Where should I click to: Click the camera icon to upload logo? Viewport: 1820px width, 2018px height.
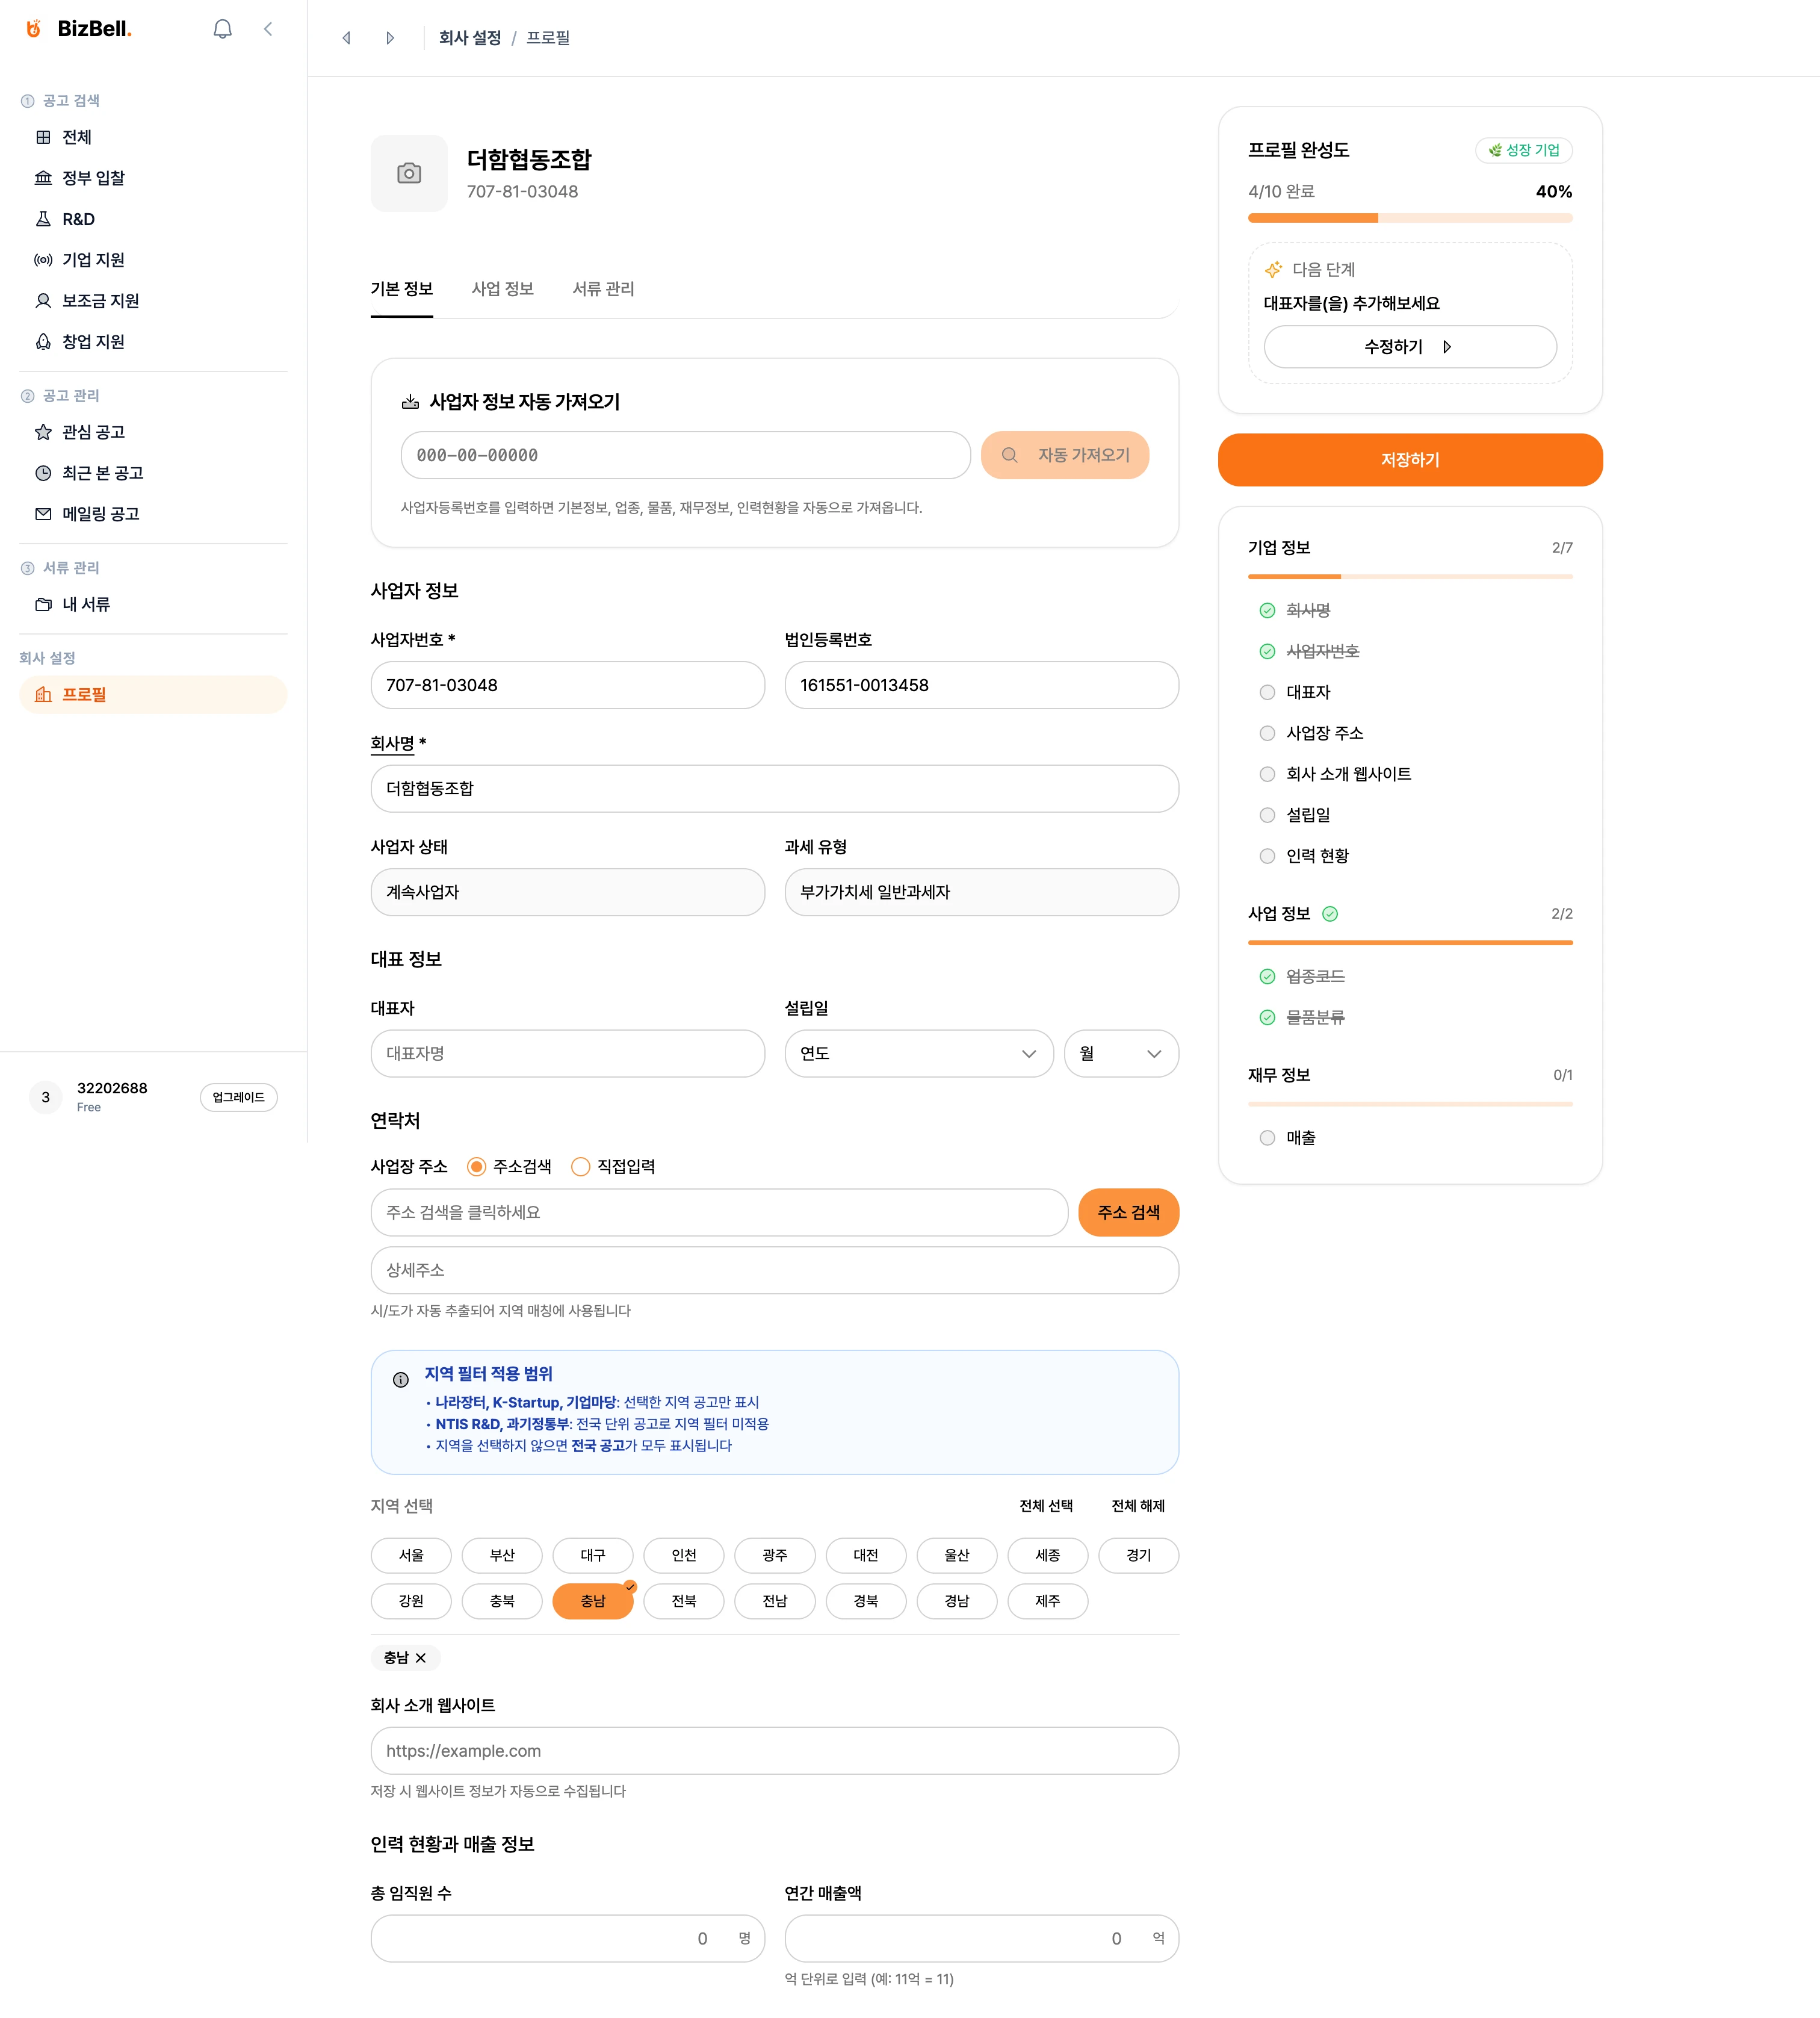409,173
